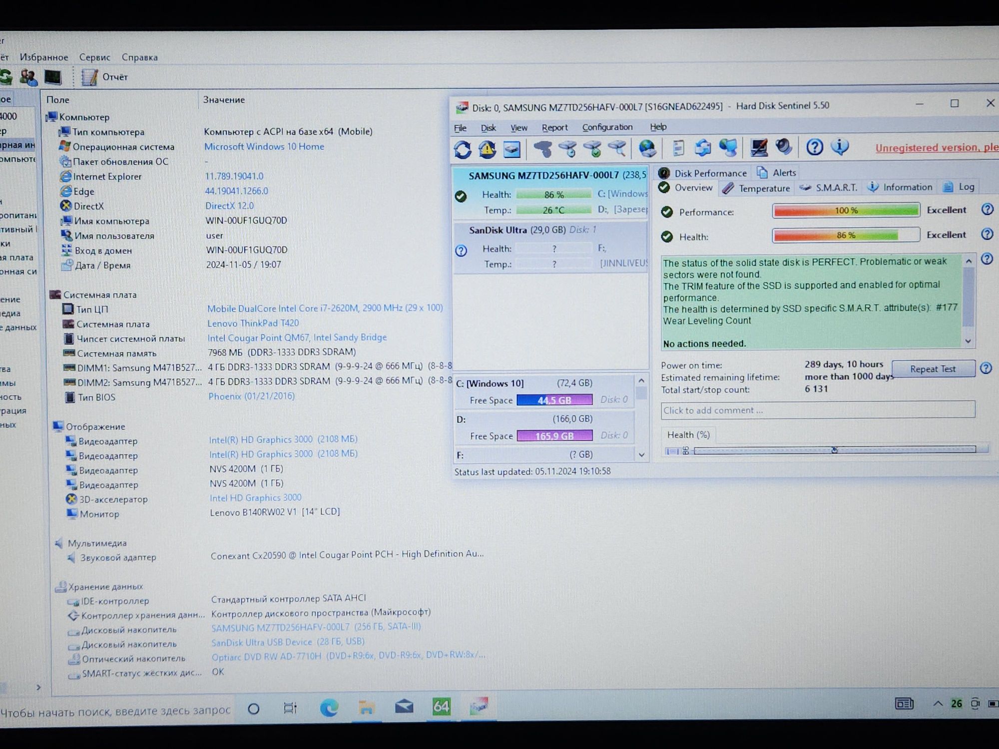Image resolution: width=999 pixels, height=749 pixels.
Task: Click the networked monitors toolbar icon
Action: point(728,148)
